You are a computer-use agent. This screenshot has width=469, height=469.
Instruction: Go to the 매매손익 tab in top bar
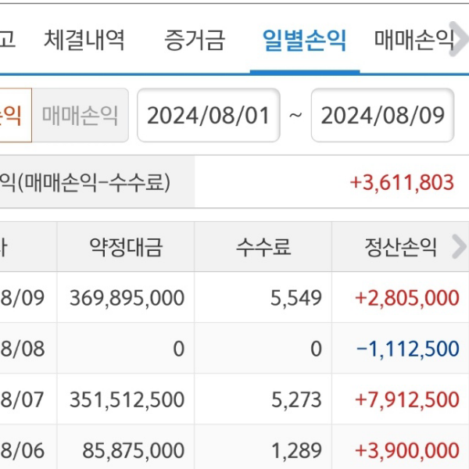(x=414, y=40)
